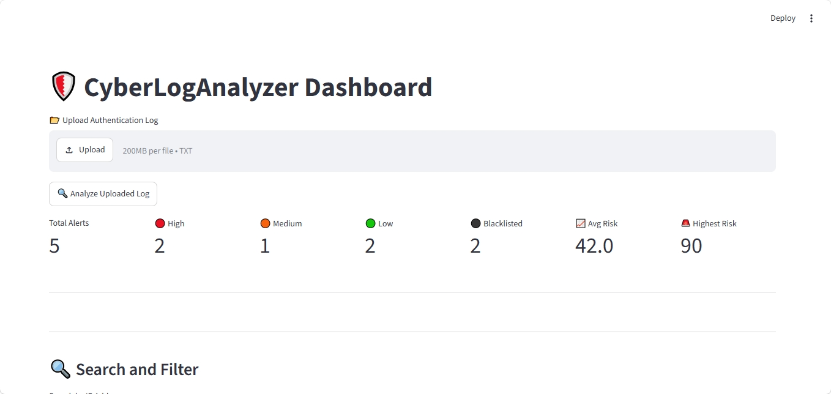Click the red circle High severity icon
The image size is (831, 394).
160,223
